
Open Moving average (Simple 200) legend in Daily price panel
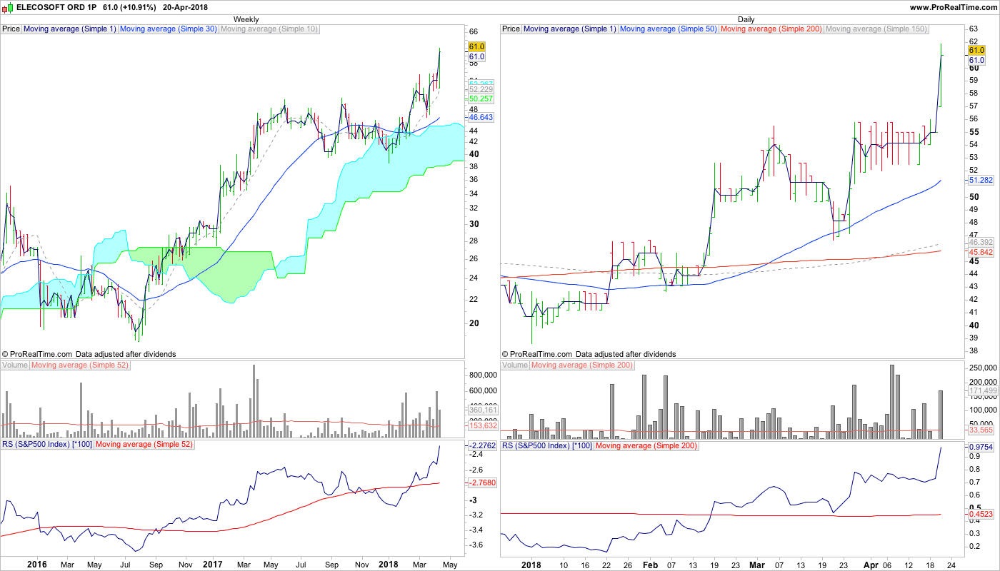coord(771,29)
